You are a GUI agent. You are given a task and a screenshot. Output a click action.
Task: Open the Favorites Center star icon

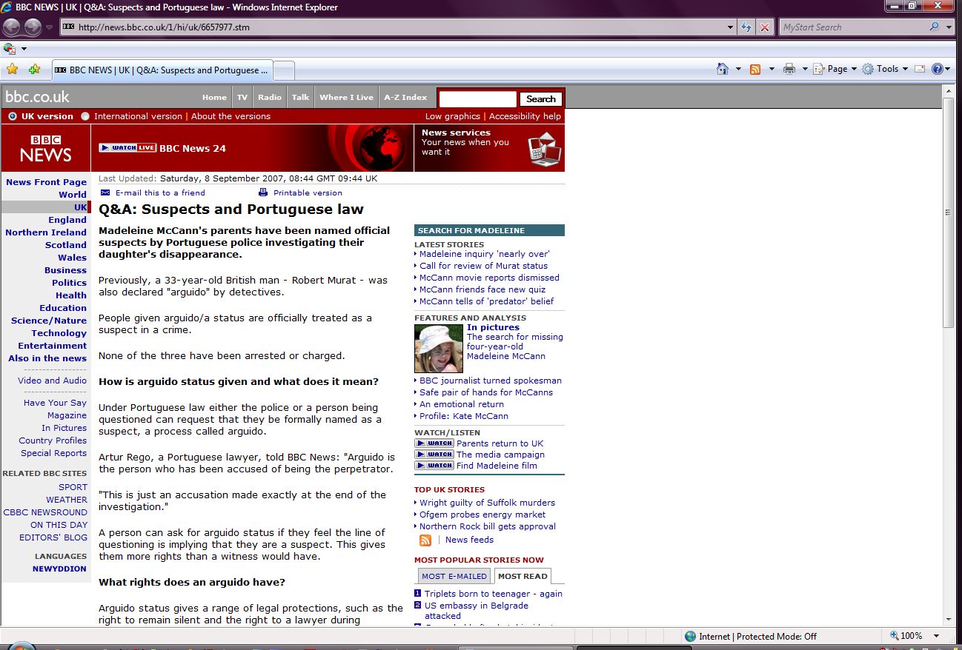12,70
